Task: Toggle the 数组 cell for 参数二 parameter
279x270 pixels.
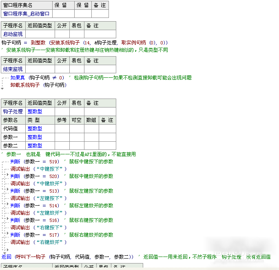Action: click(91, 146)
